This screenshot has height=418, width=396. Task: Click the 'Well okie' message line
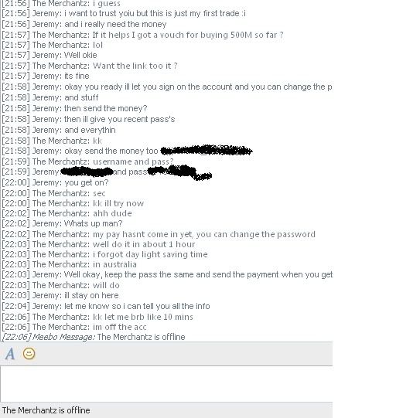tap(49, 55)
